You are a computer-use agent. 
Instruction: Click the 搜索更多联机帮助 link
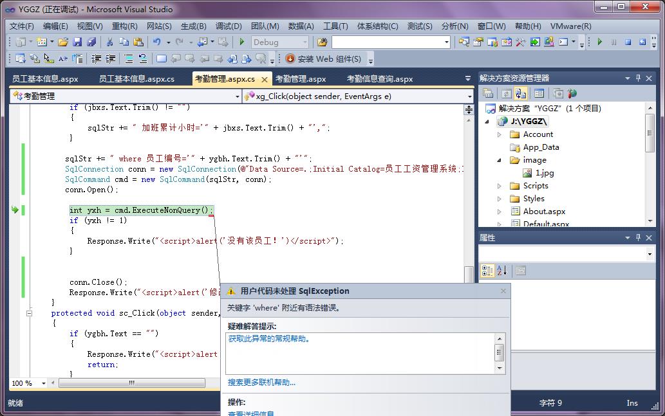click(261, 383)
